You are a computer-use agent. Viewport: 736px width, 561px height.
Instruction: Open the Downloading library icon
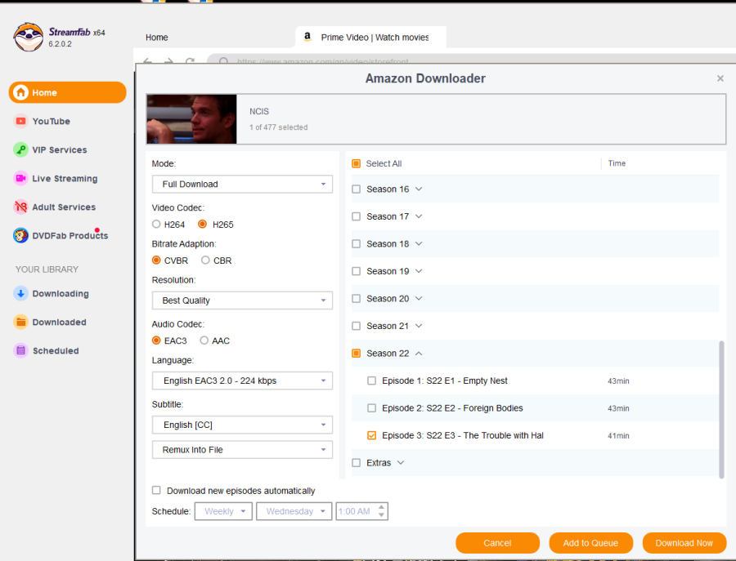coord(20,294)
